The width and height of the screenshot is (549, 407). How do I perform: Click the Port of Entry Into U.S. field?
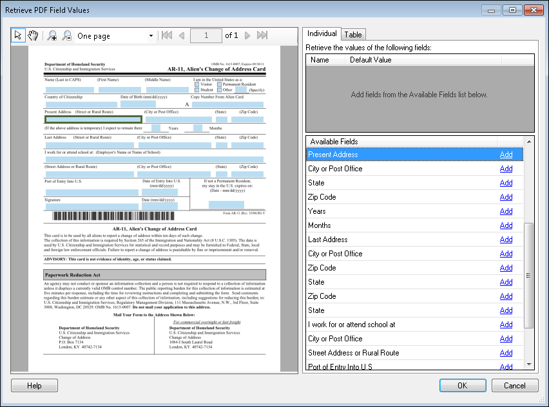[91, 193]
